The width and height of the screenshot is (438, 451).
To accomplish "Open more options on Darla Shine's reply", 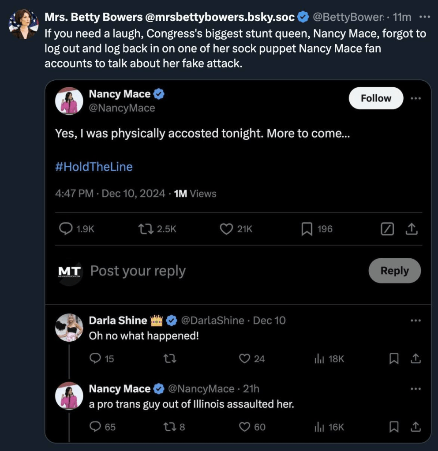I will click(416, 320).
